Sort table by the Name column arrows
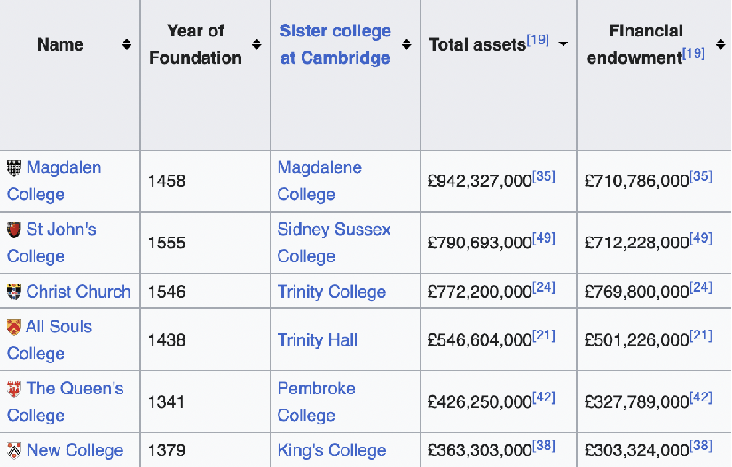 click(127, 44)
